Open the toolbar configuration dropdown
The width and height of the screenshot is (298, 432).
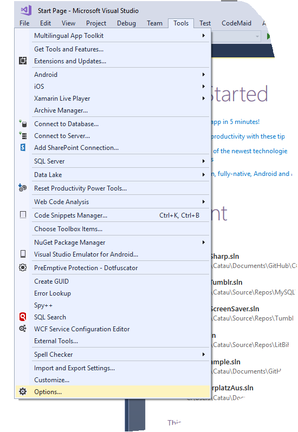pos(257,36)
